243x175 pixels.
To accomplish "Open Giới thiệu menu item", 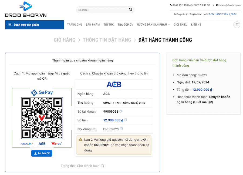I will click(180, 25).
